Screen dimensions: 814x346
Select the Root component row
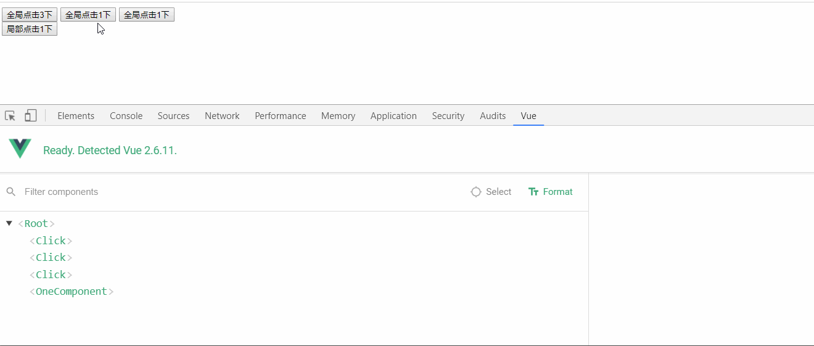294,223
